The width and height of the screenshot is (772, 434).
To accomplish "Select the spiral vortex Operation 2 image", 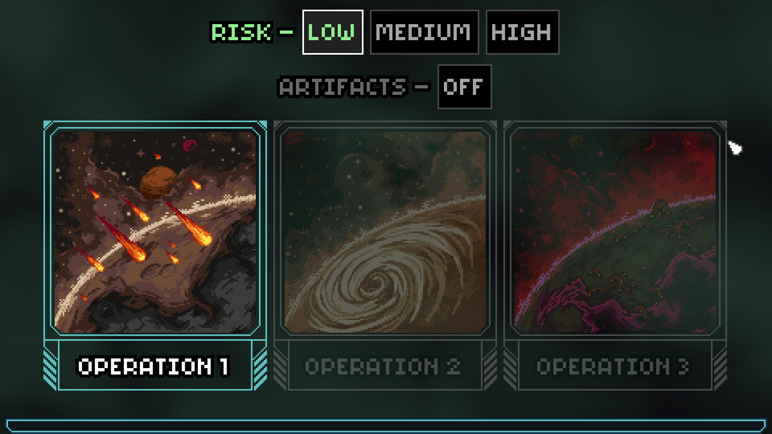I will coord(385,232).
